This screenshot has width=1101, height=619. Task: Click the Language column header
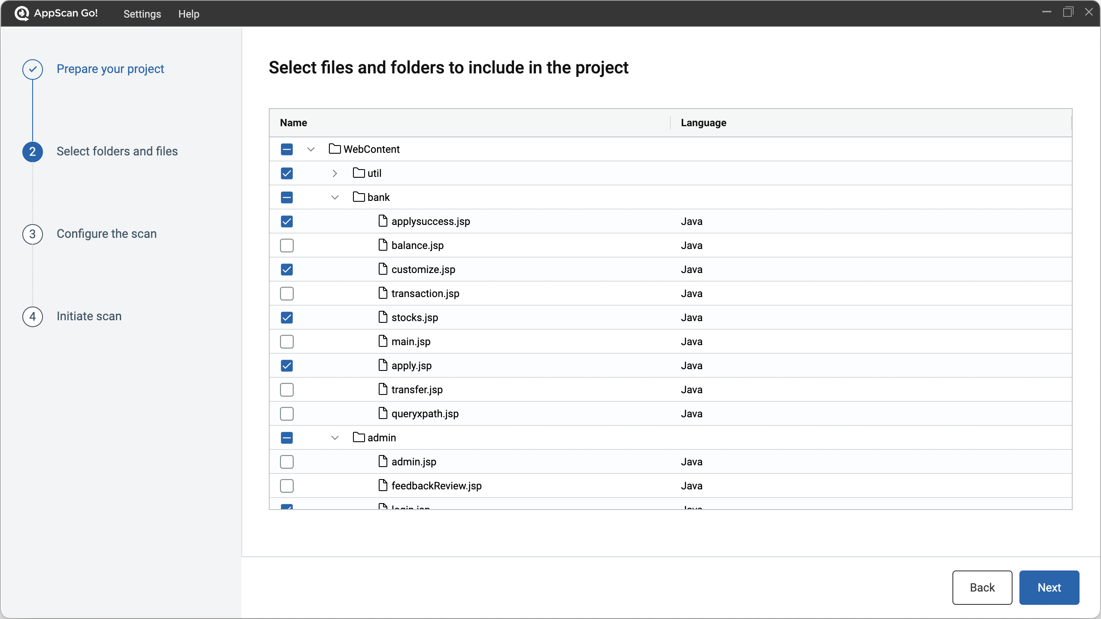pos(703,123)
